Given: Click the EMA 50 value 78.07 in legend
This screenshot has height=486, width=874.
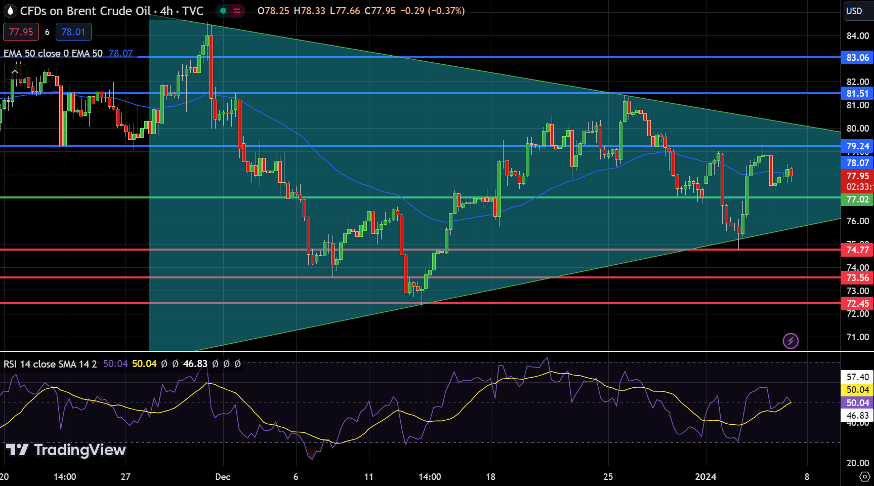Looking at the screenshot, I should point(120,53).
